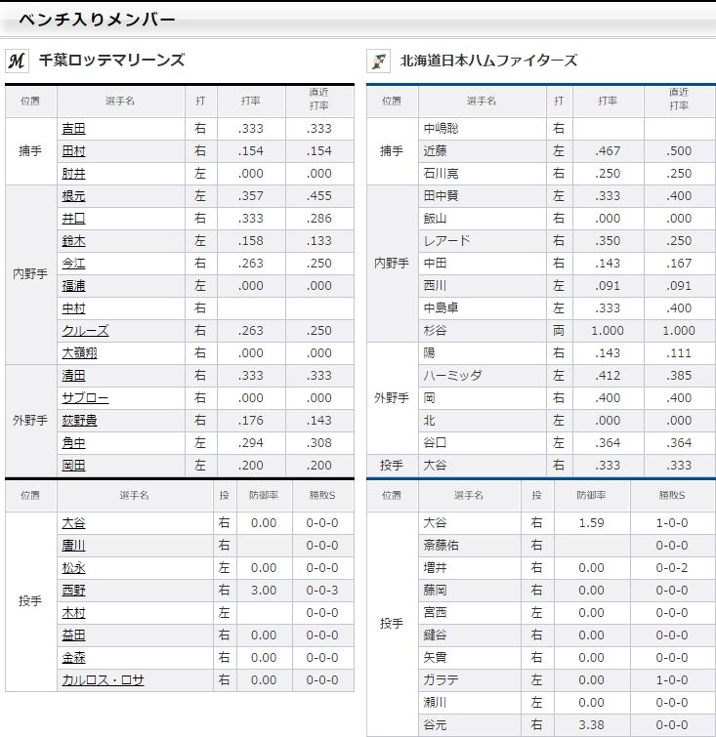Select Fighters pitcher 谷元 name cell
716x737 pixels.
coord(470,725)
